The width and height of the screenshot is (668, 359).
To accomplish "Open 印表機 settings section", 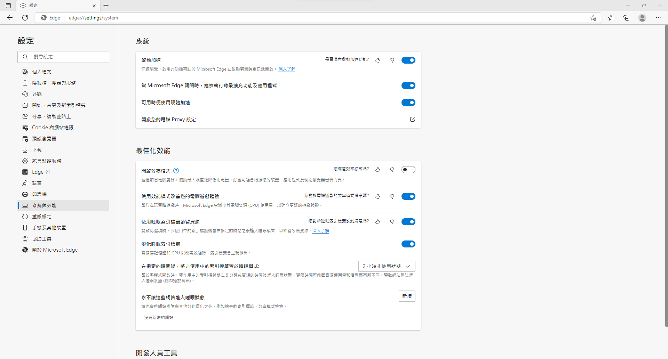I will (x=63, y=194).
